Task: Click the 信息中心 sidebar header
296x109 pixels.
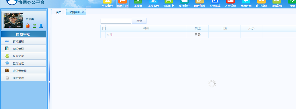Action: (x=24, y=34)
